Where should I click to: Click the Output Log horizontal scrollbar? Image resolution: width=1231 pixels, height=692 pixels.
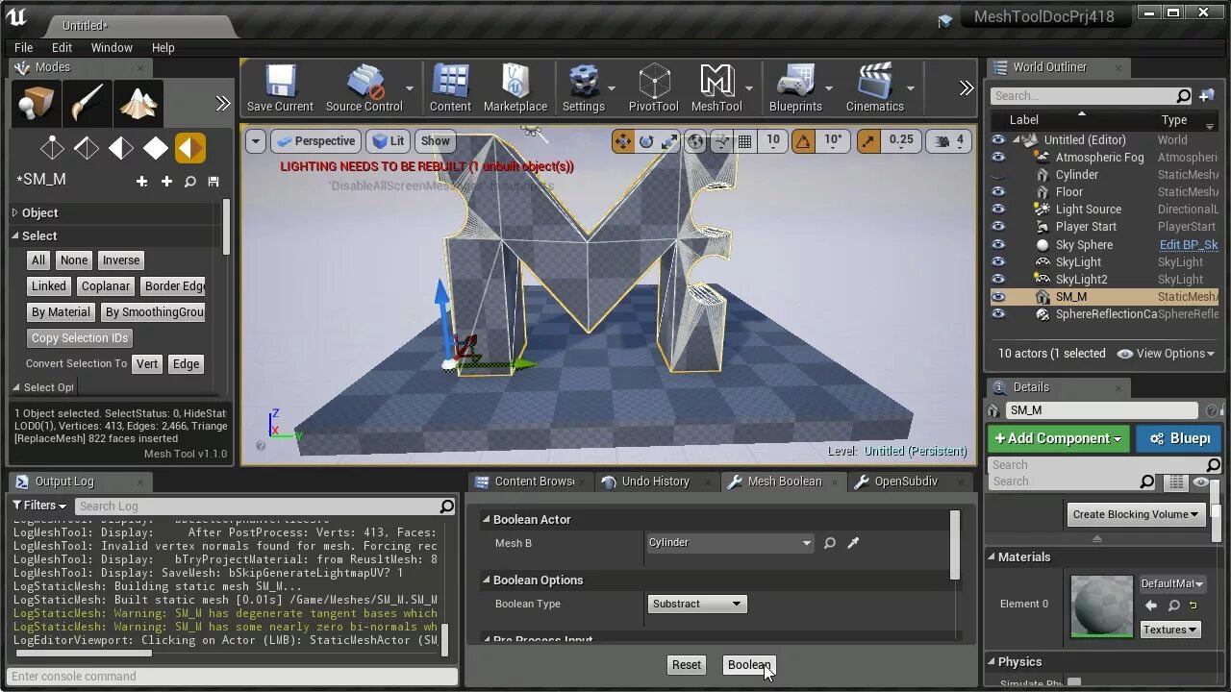coord(82,655)
